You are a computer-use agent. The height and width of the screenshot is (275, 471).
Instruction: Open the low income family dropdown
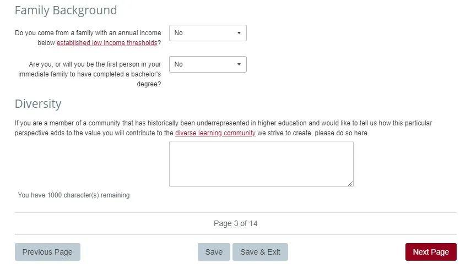point(208,33)
